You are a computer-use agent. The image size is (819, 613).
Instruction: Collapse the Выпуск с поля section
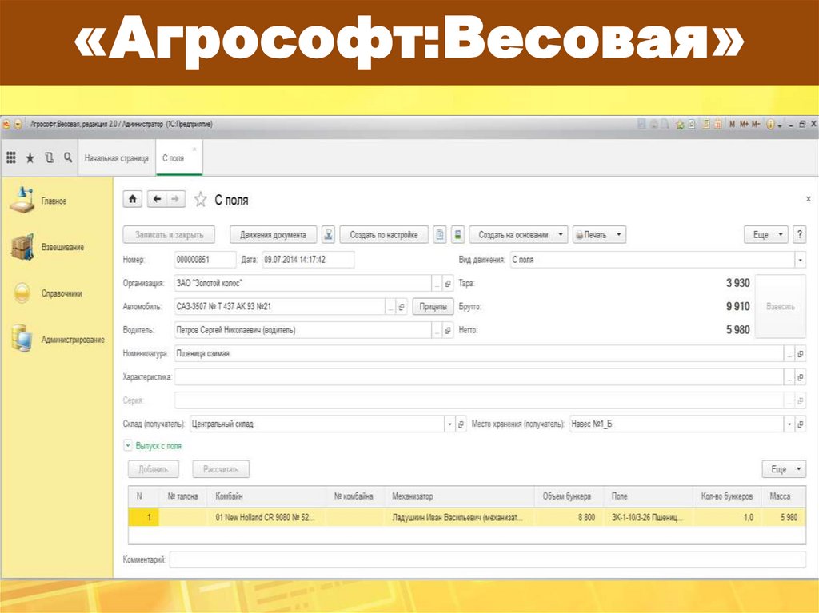coord(128,445)
